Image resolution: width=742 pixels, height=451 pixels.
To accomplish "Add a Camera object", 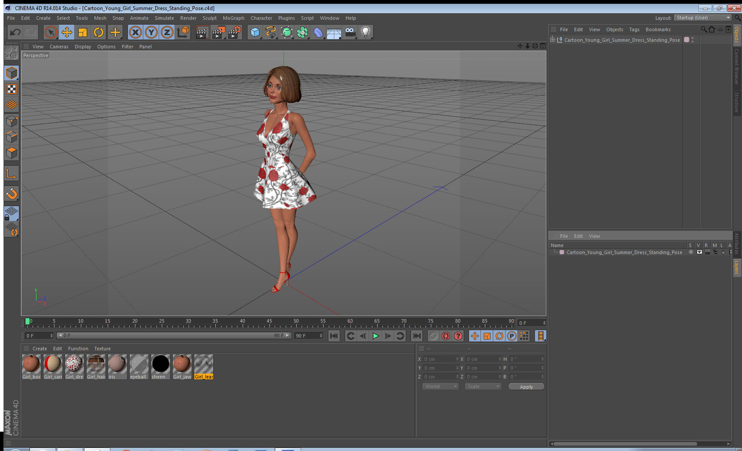I will click(350, 32).
